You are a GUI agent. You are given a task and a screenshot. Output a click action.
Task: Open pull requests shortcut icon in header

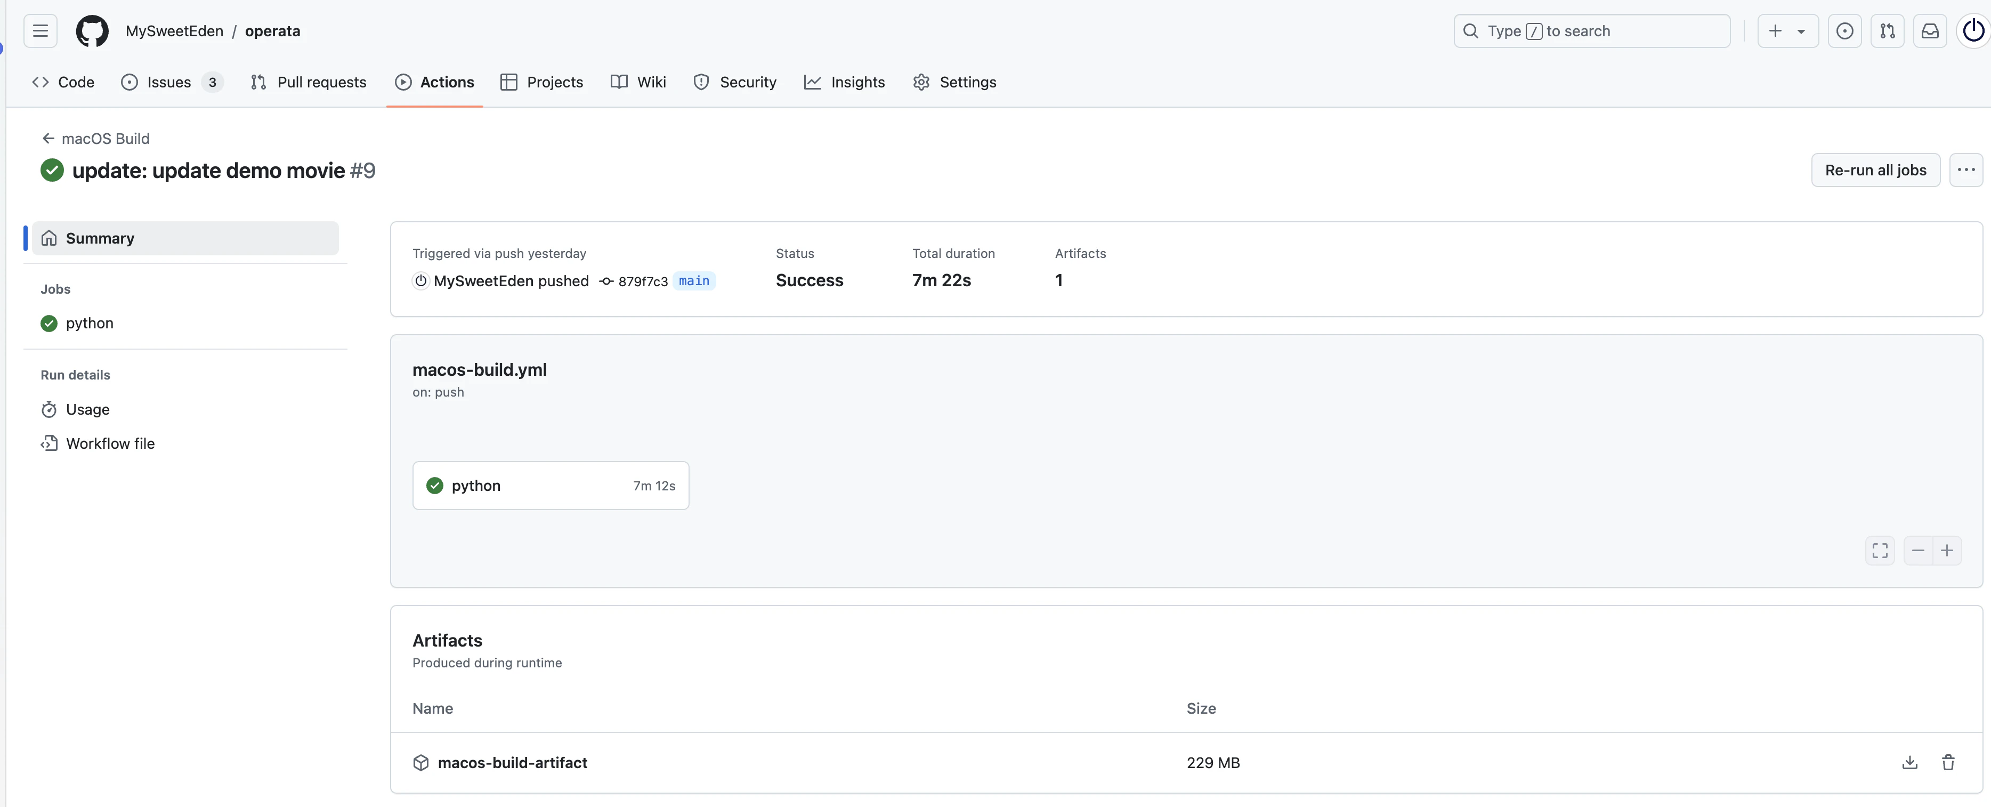pyautogui.click(x=1887, y=31)
